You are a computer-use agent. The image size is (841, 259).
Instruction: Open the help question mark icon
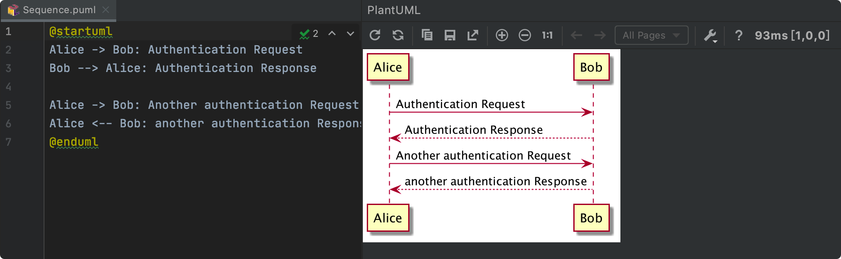click(739, 35)
